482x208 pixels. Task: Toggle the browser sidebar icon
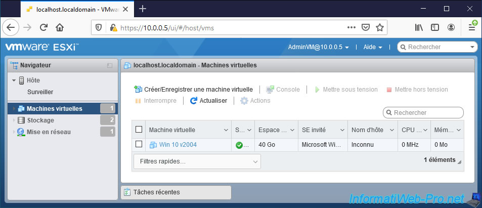click(434, 28)
